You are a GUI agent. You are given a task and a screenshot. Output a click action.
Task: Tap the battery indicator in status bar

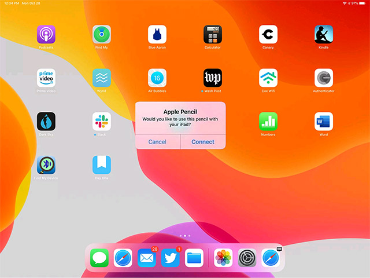coord(362,3)
